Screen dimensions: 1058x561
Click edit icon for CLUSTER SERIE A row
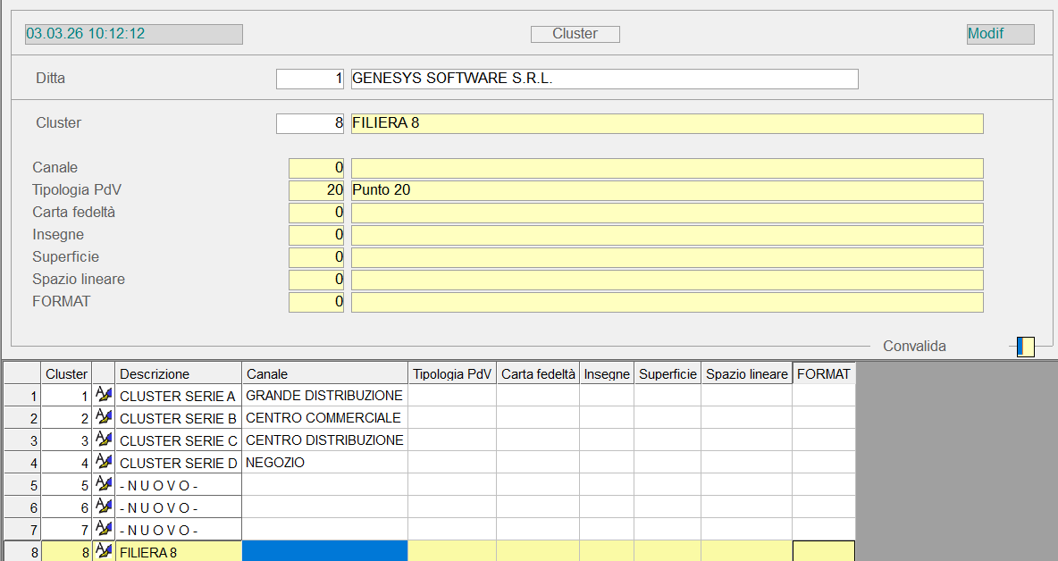tap(104, 395)
